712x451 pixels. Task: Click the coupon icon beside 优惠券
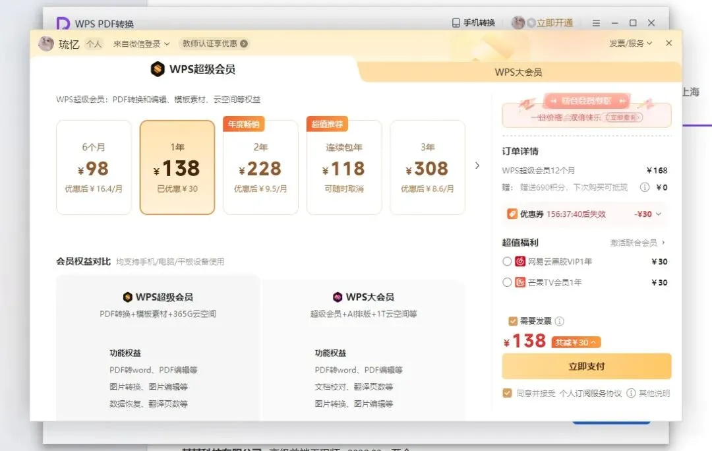tap(512, 214)
